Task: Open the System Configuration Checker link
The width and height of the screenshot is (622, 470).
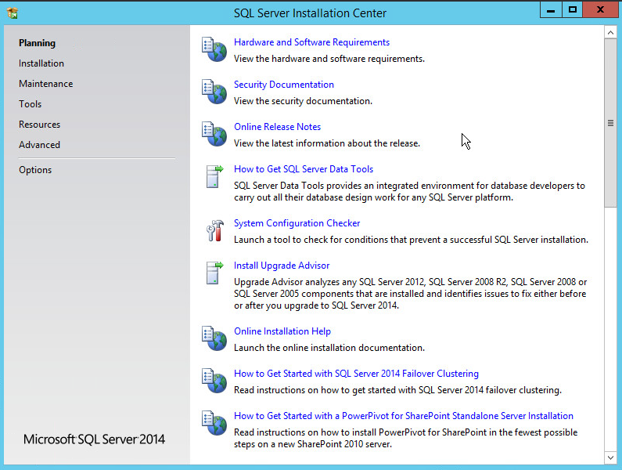Action: 297,223
